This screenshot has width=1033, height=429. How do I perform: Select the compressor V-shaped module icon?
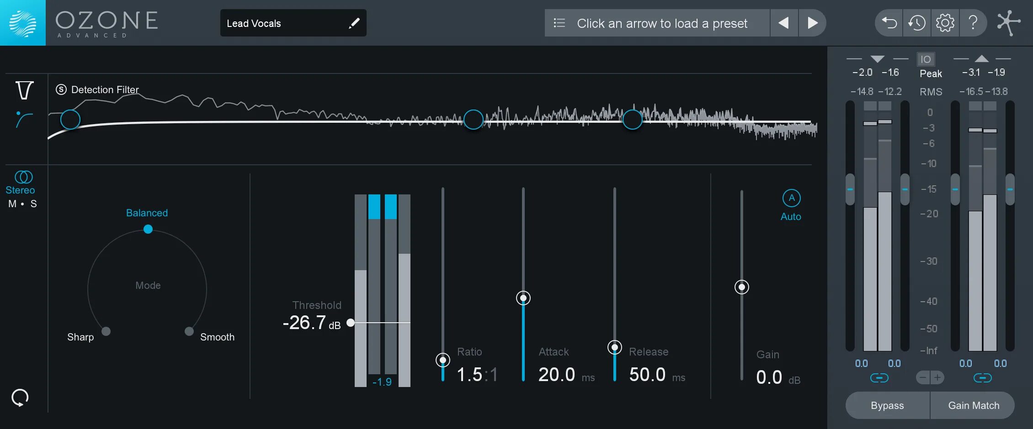(x=24, y=90)
